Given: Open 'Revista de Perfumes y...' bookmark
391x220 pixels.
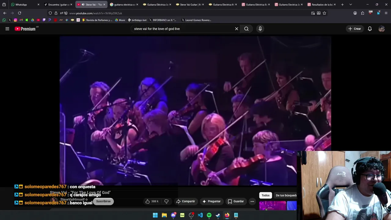Looking at the screenshot, I should [97, 20].
